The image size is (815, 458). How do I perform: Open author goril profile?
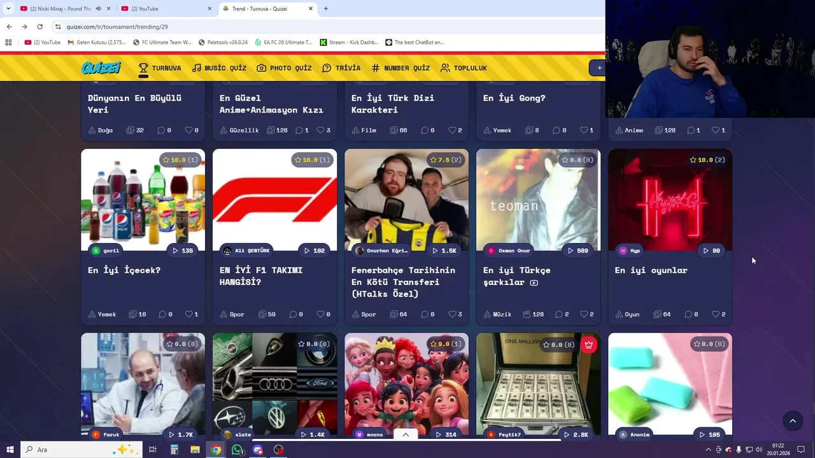106,251
